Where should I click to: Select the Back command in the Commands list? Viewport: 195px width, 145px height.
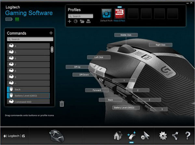(x=28, y=89)
